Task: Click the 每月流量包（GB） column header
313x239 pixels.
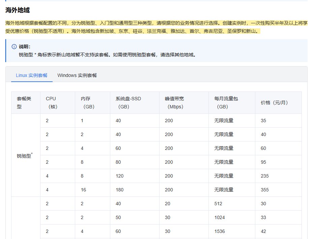Action: click(x=232, y=103)
